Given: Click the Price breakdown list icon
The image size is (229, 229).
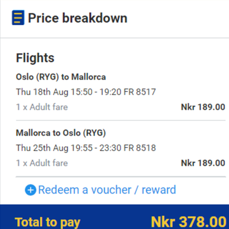Looking at the screenshot, I should click(18, 18).
